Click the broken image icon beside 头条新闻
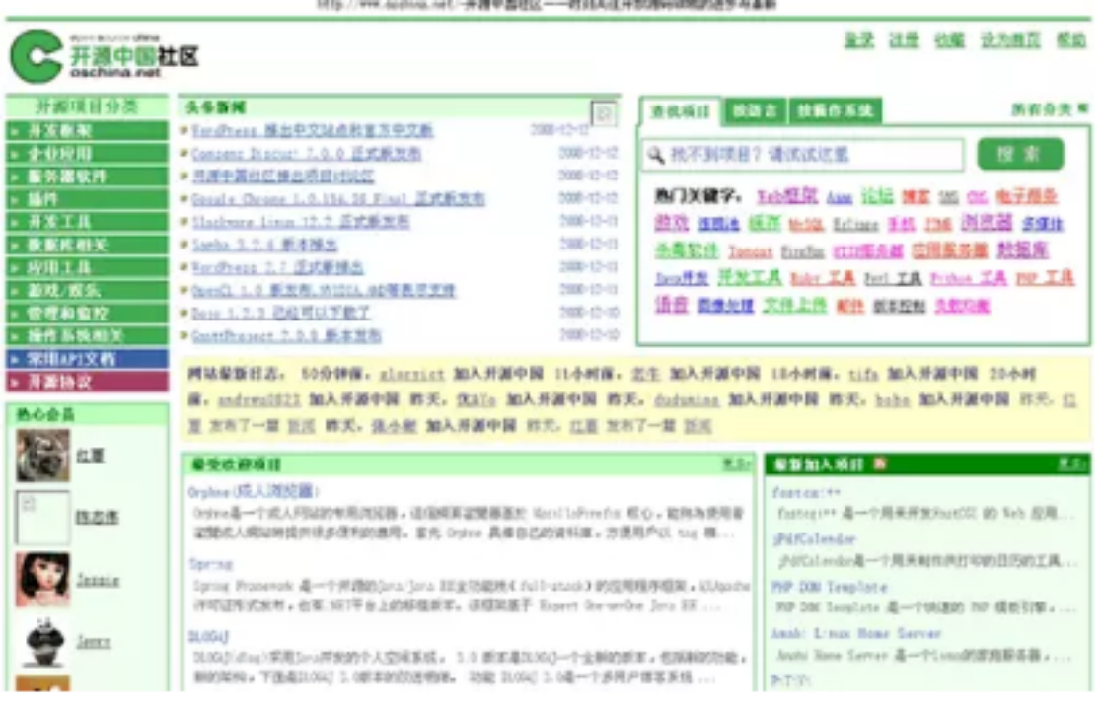1102x710 pixels. point(604,113)
